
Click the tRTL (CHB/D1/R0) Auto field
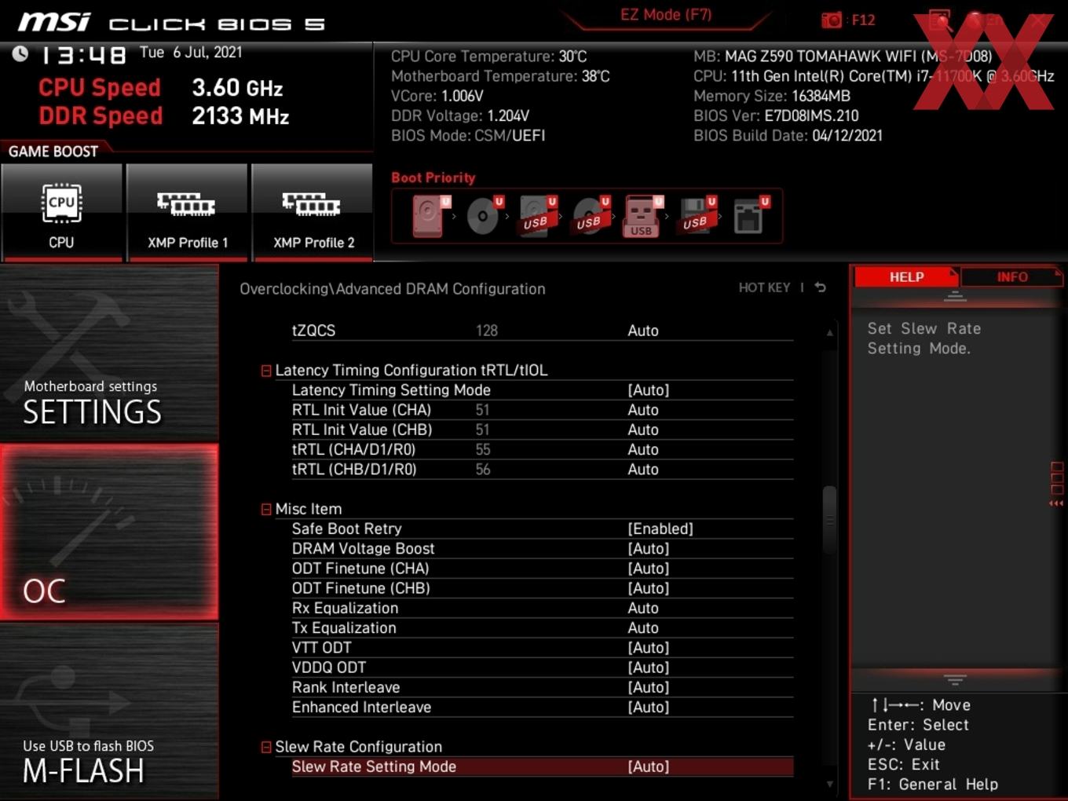coord(643,470)
